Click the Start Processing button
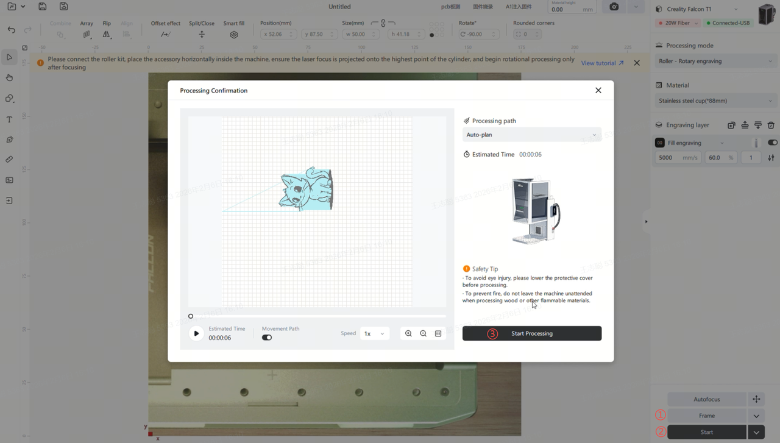The height and width of the screenshot is (443, 780). [x=531, y=333]
